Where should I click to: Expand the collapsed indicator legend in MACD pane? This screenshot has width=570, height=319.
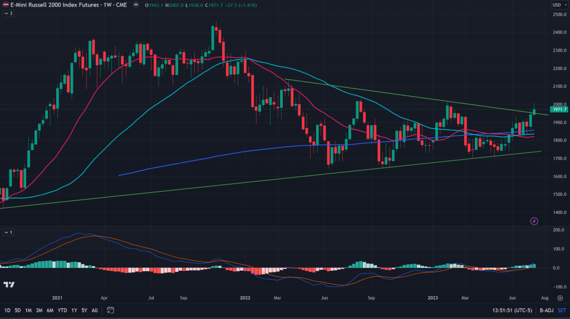8,232
